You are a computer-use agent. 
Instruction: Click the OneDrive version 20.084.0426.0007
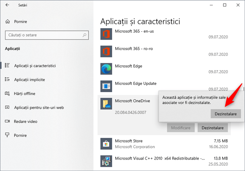coord(130,112)
